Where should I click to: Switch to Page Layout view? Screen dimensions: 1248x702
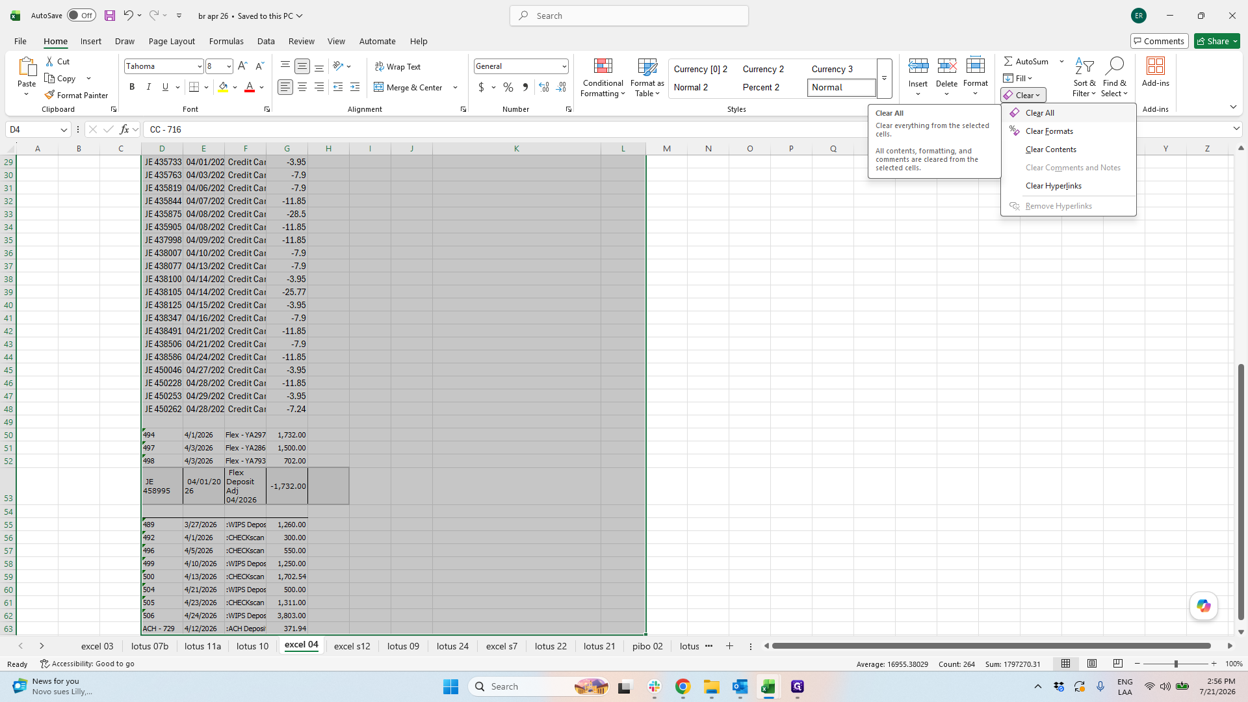[1092, 664]
